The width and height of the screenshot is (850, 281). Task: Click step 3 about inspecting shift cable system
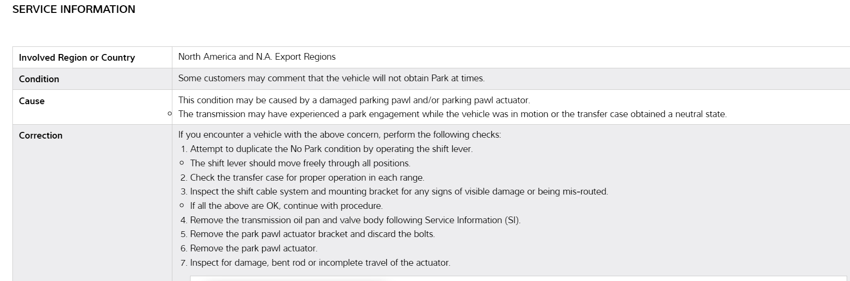point(399,192)
